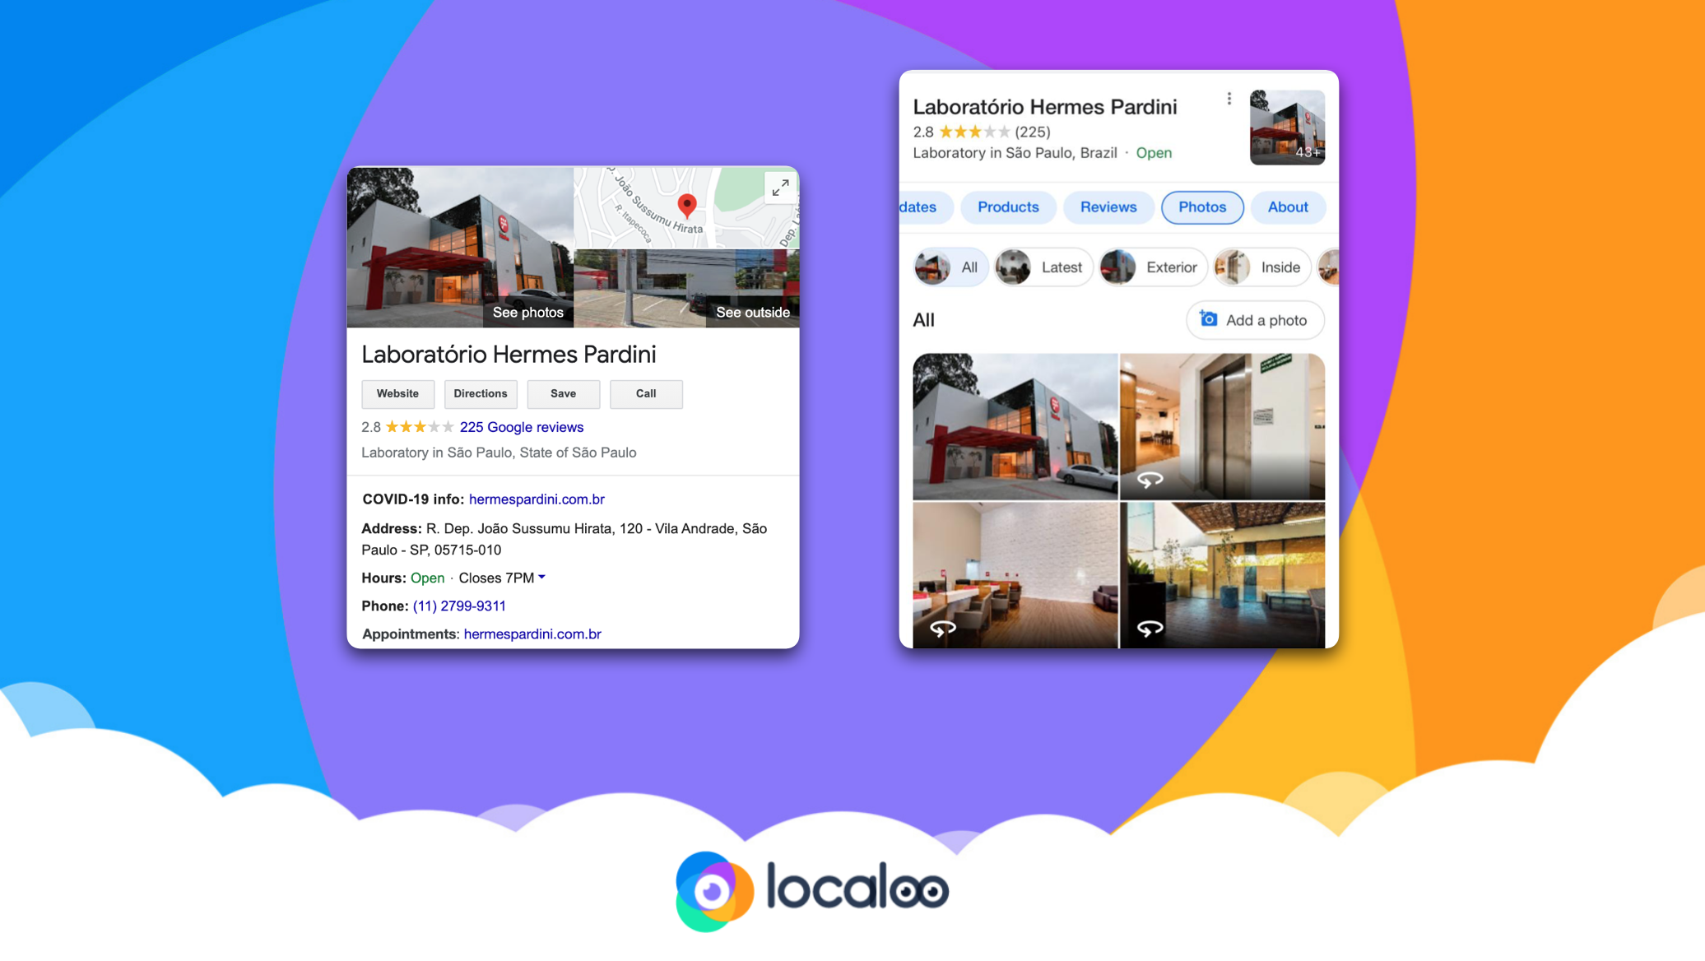Click the hermespardini.com.br appointments link
This screenshot has height=961, width=1705.
click(x=532, y=634)
